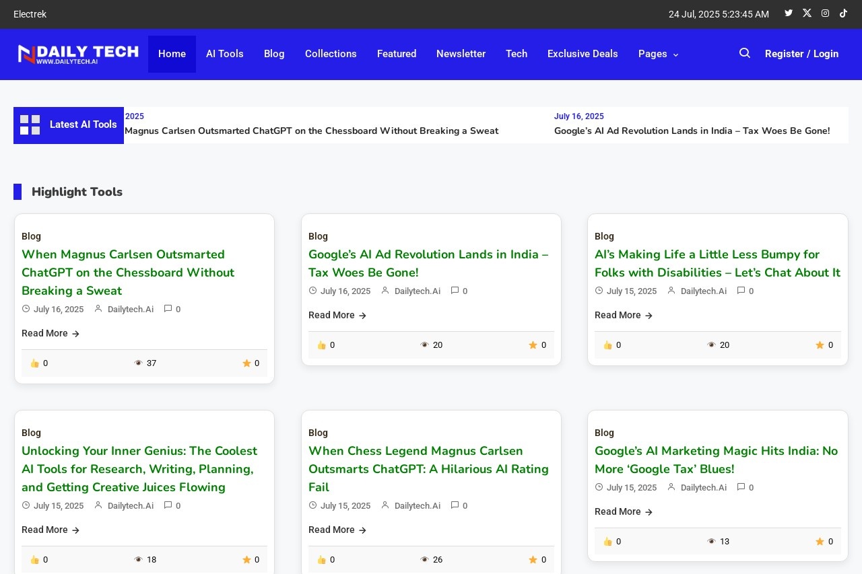Open title Google's AI Marketing Magic Hits India
862x574 pixels.
pos(716,460)
